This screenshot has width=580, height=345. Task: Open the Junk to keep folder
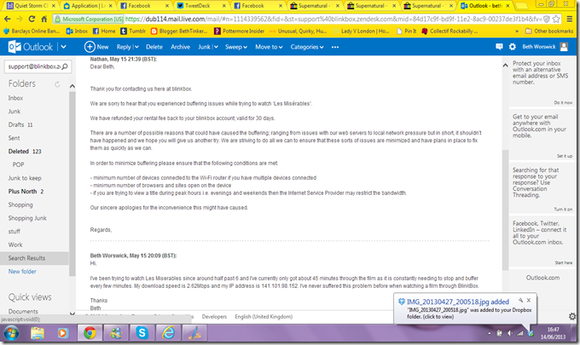tap(25, 178)
